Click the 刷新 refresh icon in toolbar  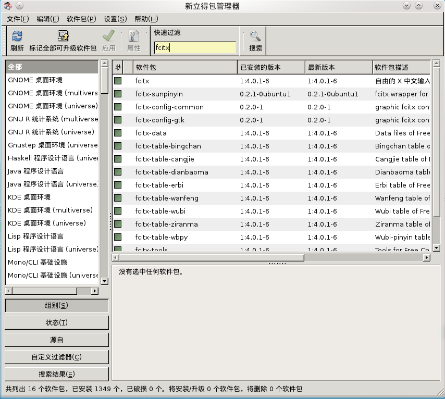(17, 36)
